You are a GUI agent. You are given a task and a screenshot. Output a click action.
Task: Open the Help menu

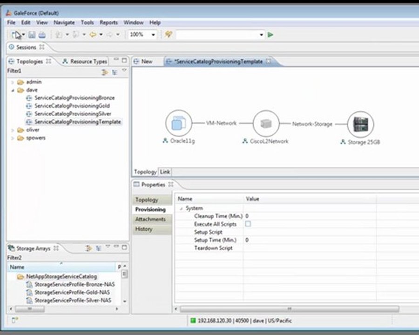(x=155, y=22)
